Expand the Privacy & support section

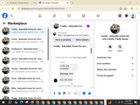[115, 76]
